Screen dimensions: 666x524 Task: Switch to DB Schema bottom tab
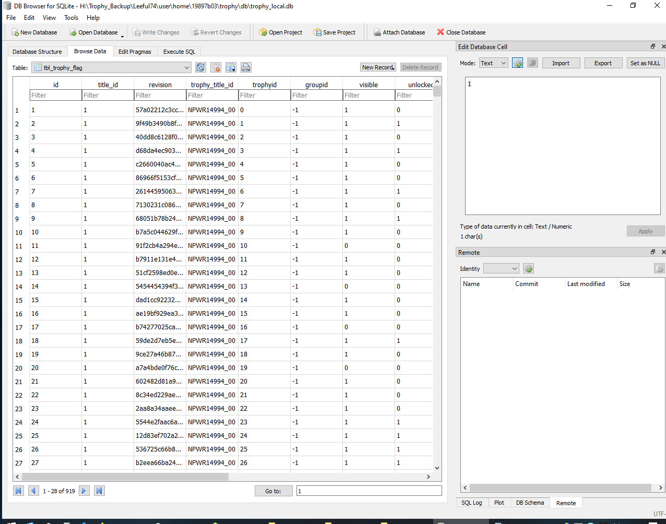pyautogui.click(x=530, y=503)
